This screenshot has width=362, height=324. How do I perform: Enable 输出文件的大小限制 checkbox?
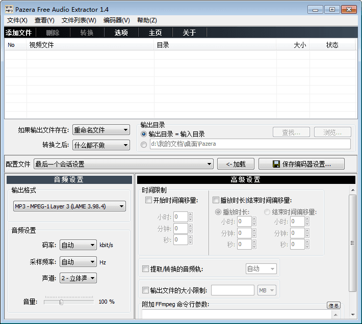145,290
